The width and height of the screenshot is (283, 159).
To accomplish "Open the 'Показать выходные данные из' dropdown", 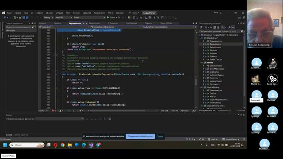I will [60, 119].
